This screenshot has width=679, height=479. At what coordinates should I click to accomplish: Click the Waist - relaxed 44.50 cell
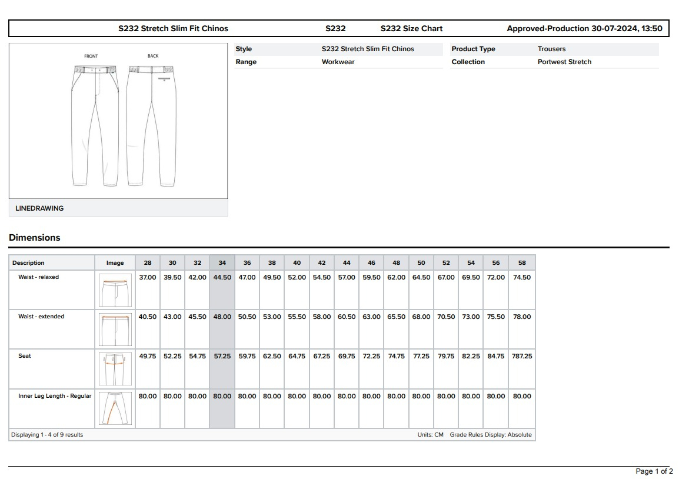point(222,277)
